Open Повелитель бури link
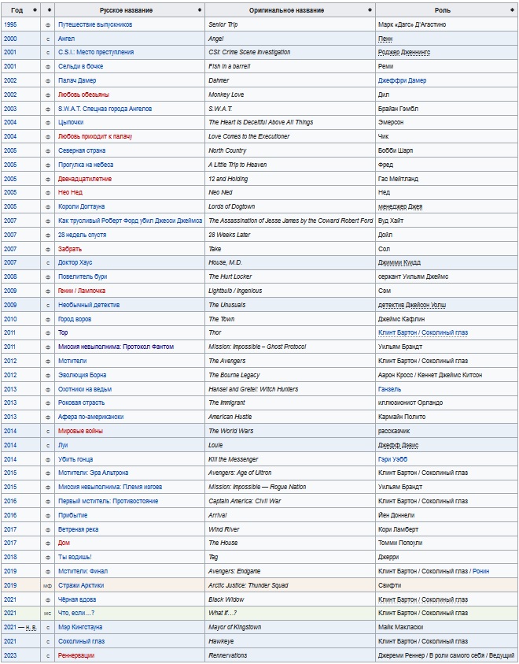This screenshot has width=519, height=664. coord(83,276)
